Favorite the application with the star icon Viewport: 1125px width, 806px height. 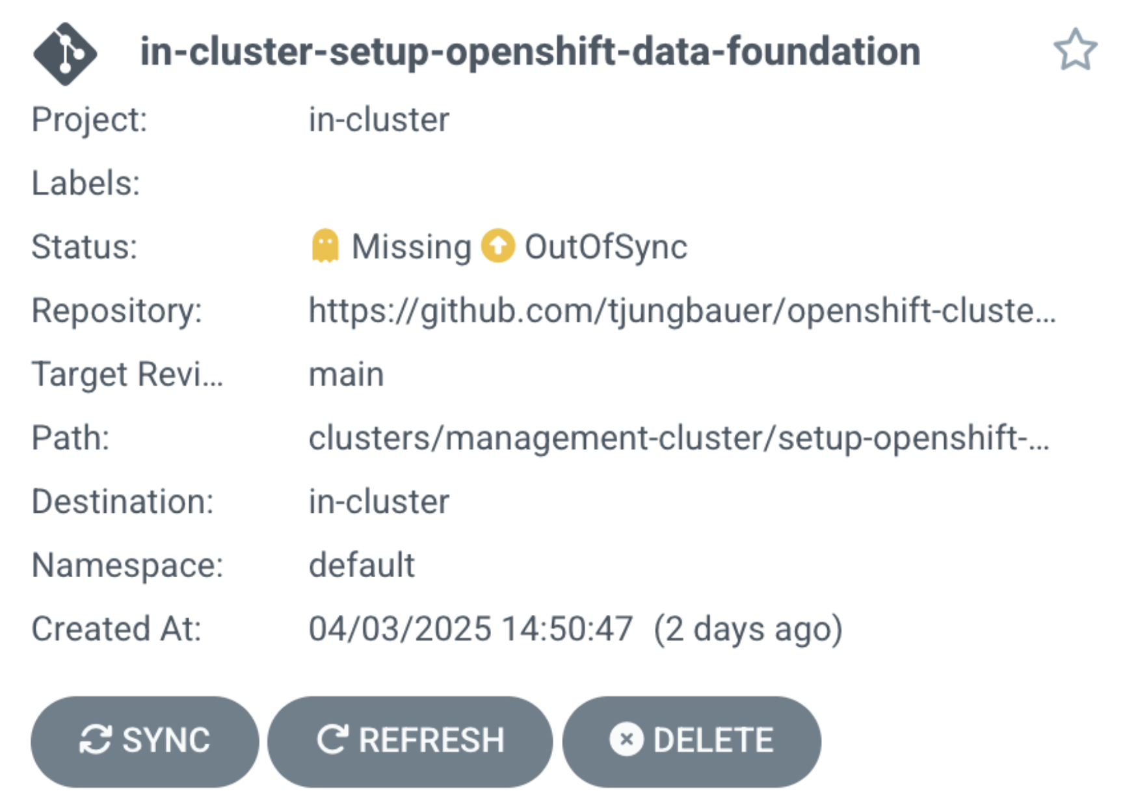(1075, 50)
